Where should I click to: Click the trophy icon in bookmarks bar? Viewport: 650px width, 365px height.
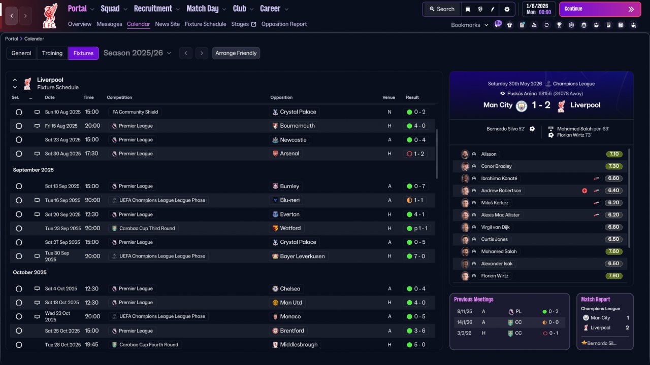point(559,25)
